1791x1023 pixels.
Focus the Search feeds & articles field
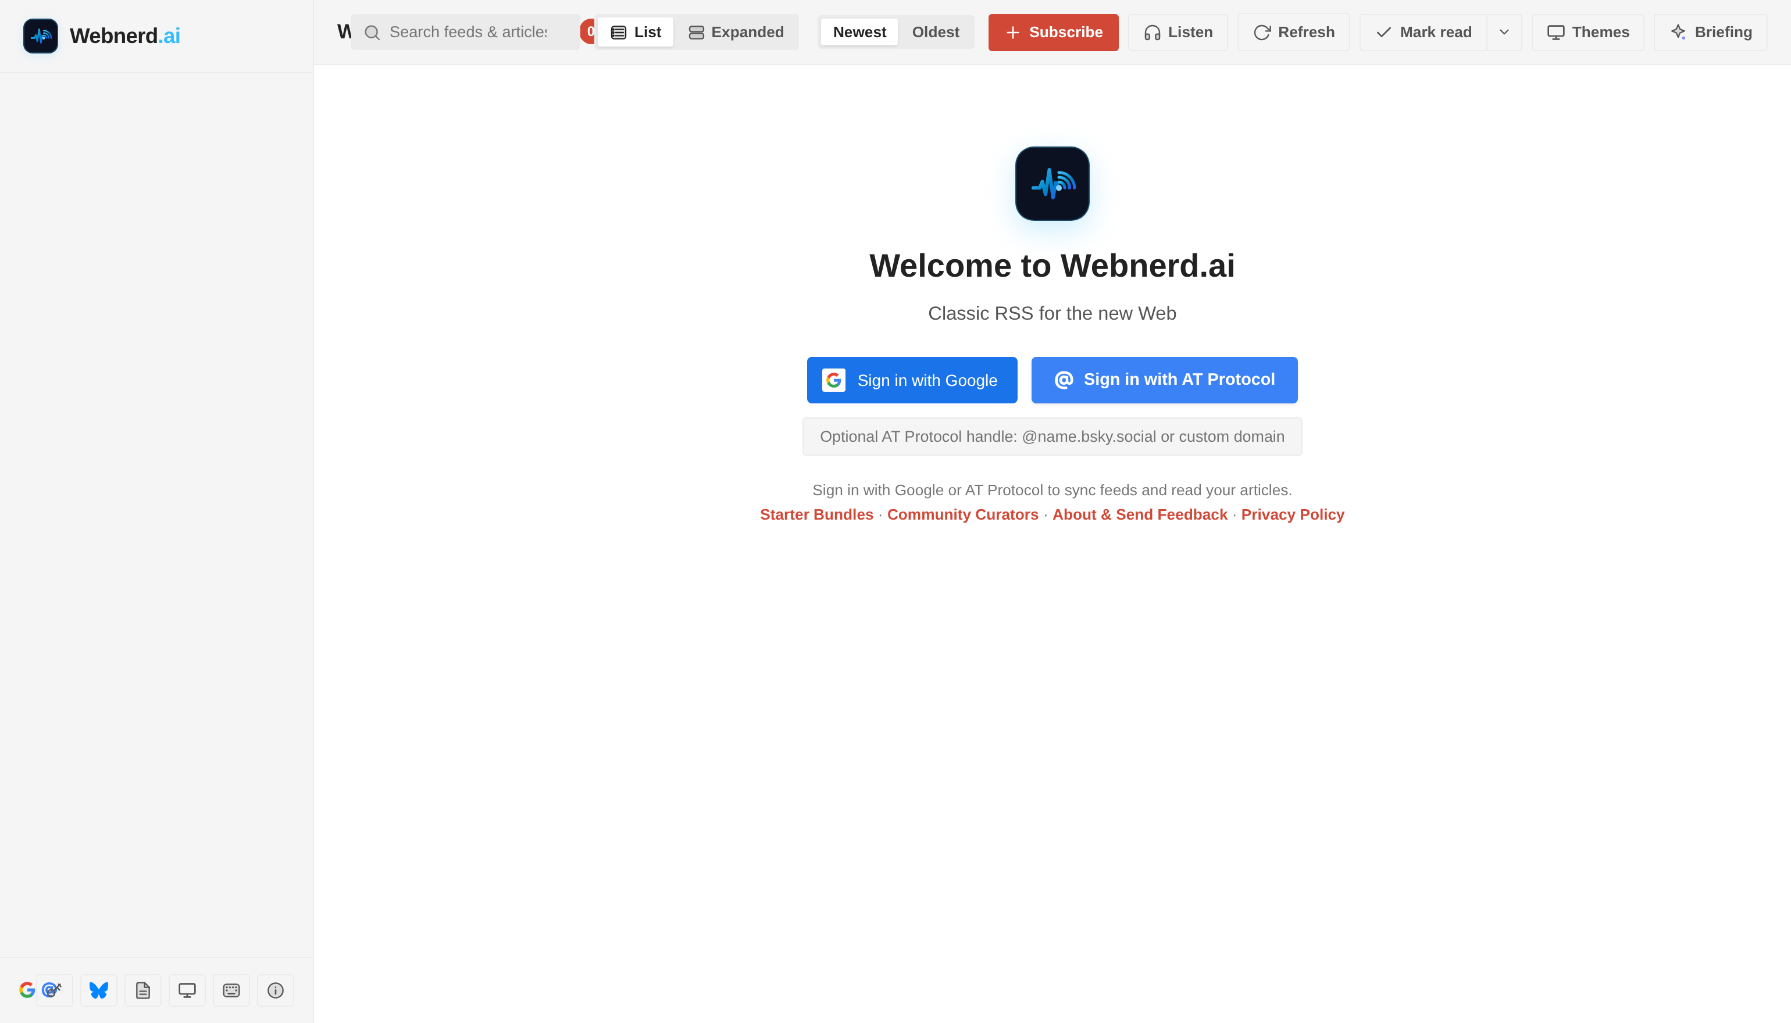tap(465, 33)
